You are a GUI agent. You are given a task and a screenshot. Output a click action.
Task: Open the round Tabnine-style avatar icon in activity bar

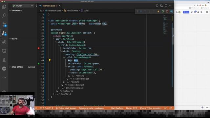pyautogui.click(x=4, y=69)
